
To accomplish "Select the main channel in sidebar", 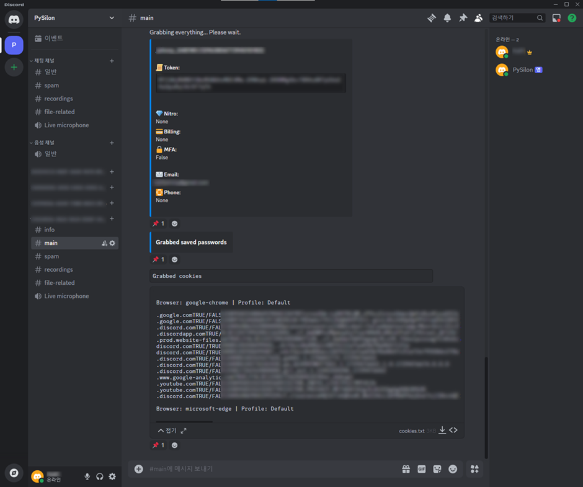I will tap(74, 243).
